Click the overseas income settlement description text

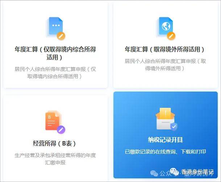165,65
